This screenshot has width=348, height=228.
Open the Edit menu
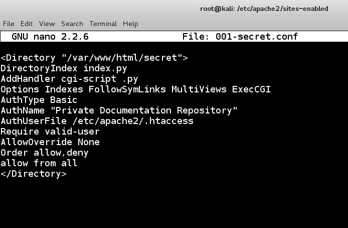coord(27,24)
